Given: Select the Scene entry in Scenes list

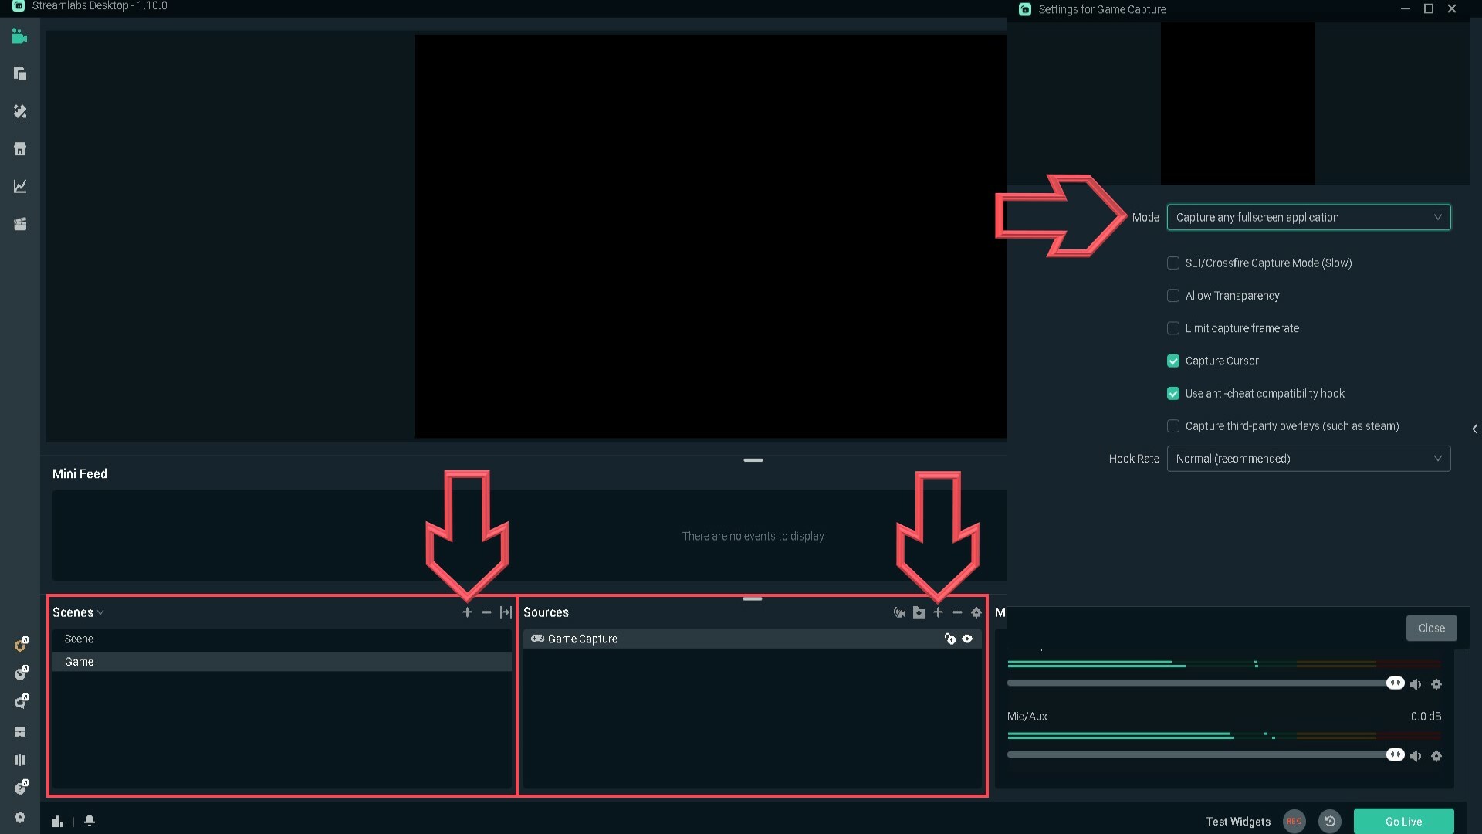Looking at the screenshot, I should click(x=282, y=639).
